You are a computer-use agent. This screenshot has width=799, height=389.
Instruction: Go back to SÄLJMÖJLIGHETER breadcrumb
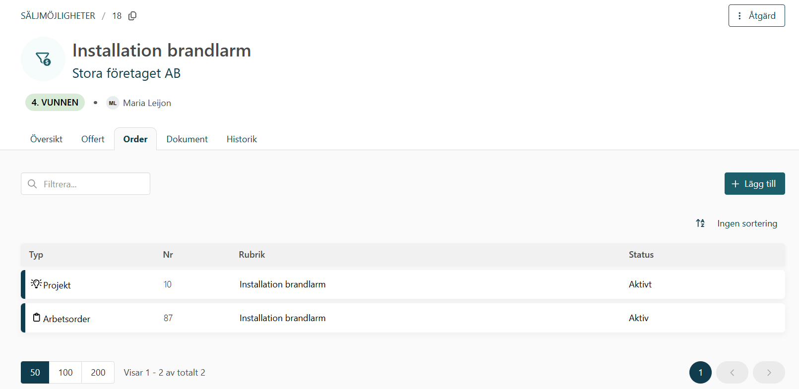pos(58,16)
